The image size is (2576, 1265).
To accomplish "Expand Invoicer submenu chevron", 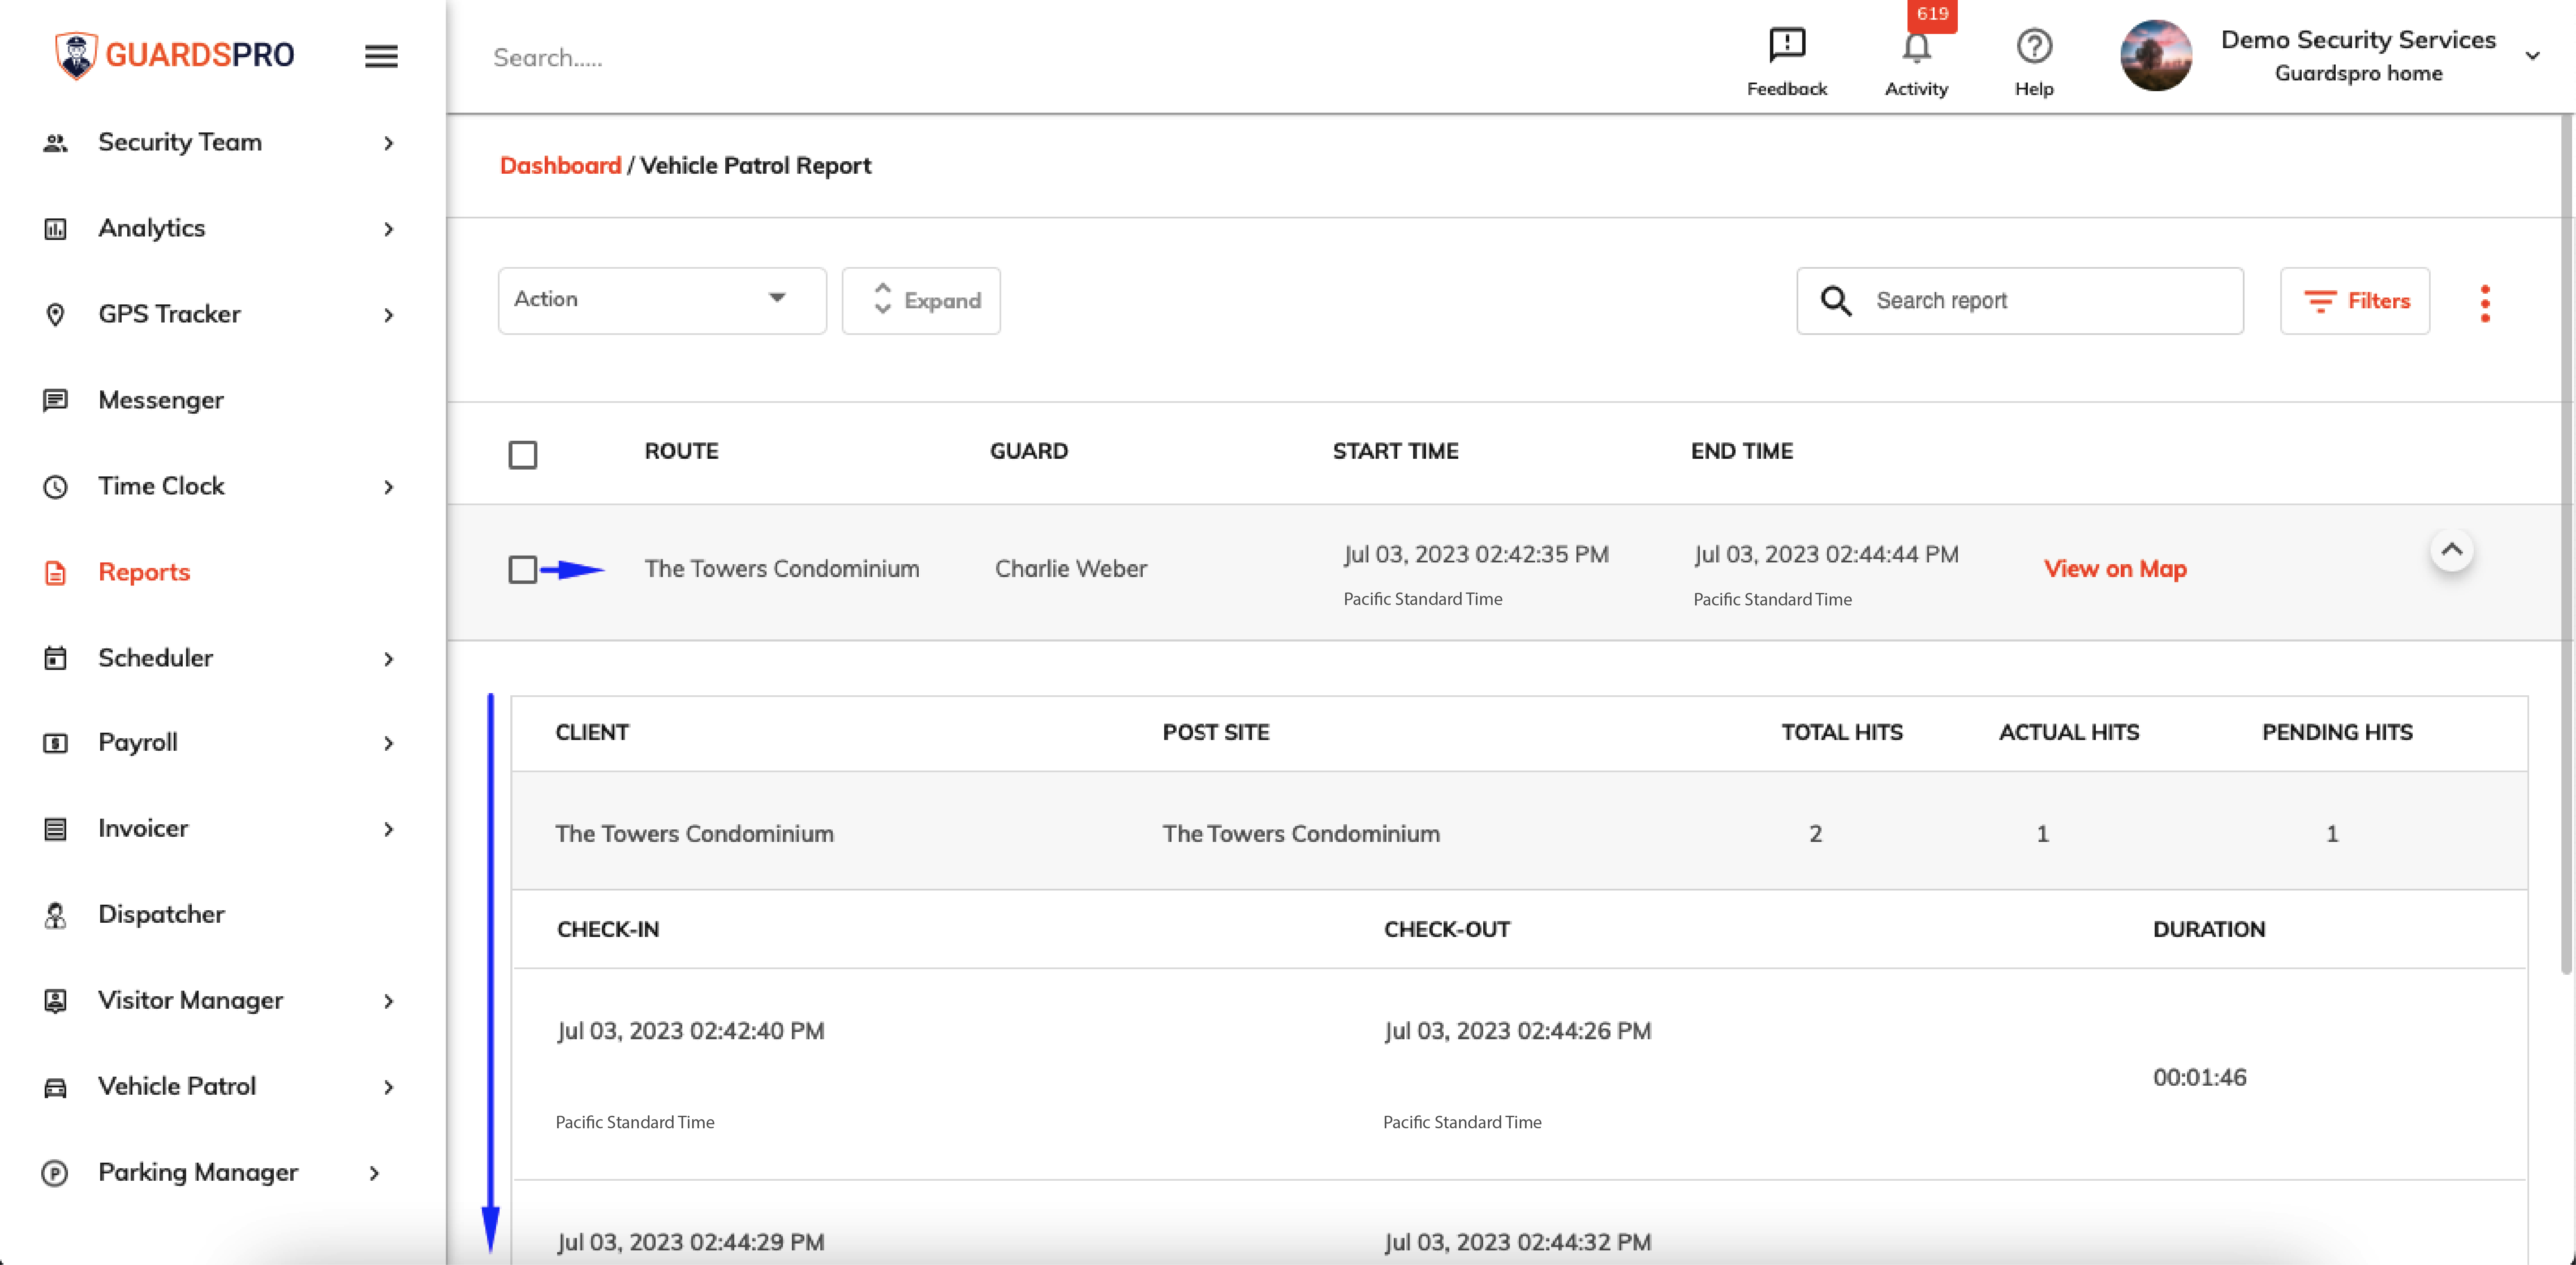I will coord(389,830).
